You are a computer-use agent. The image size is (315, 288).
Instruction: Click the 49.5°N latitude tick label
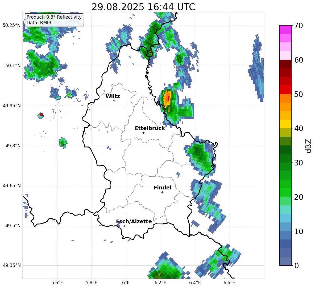13,226
